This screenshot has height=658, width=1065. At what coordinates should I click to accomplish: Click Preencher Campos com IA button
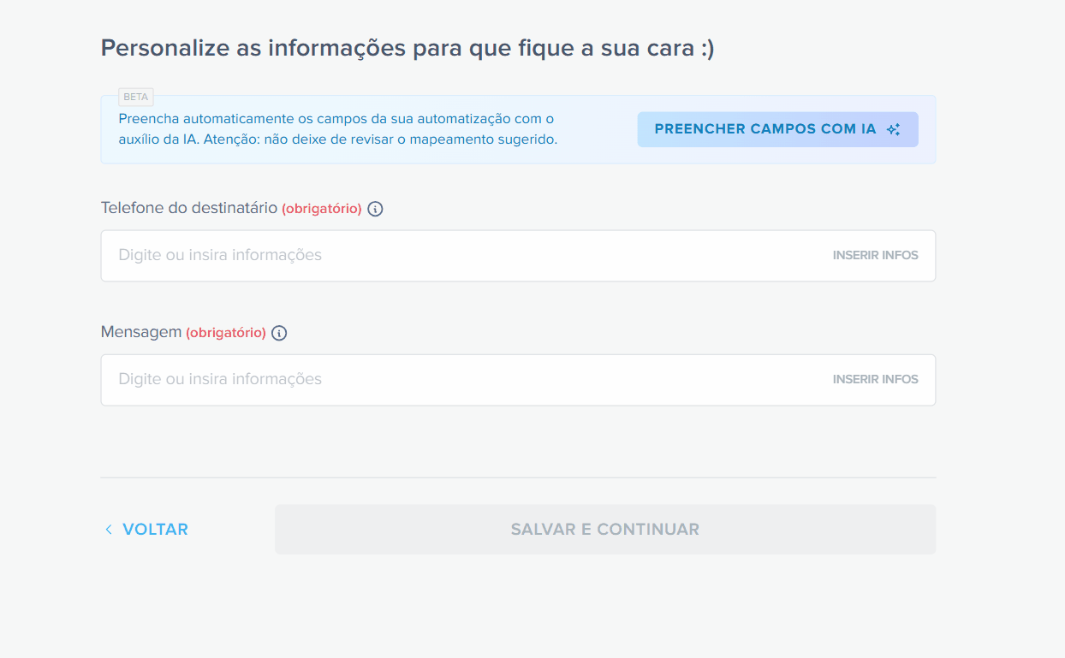click(777, 129)
